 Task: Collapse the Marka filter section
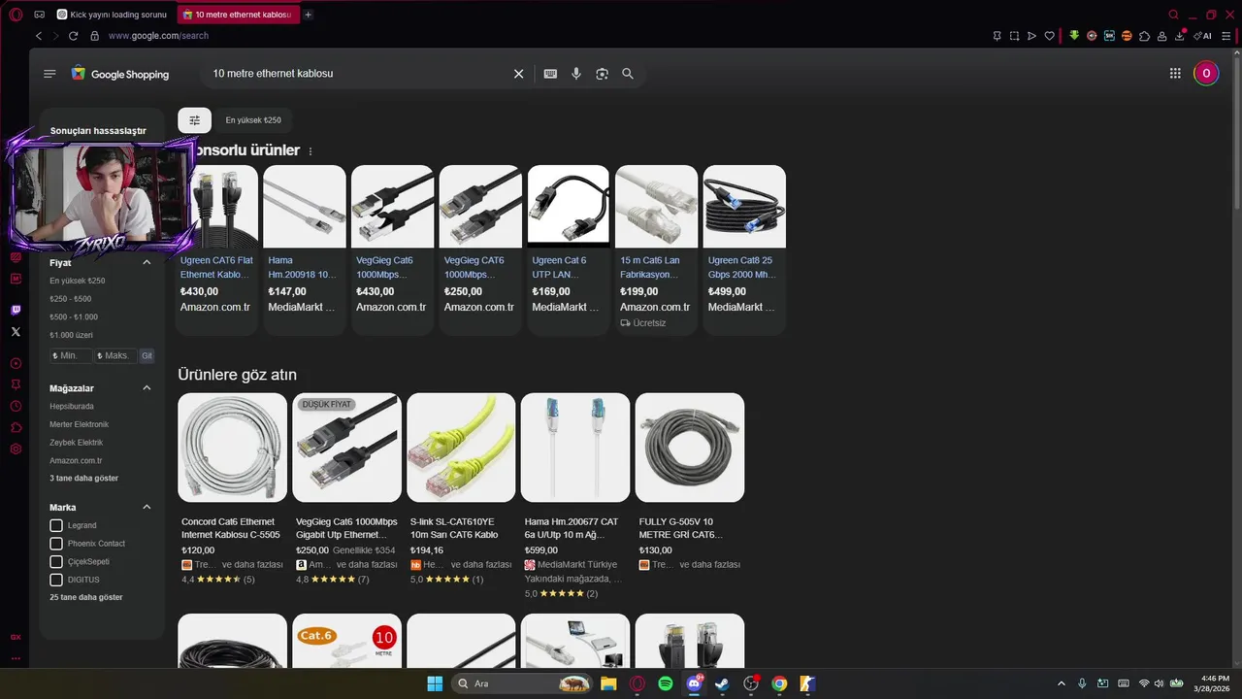click(x=147, y=507)
